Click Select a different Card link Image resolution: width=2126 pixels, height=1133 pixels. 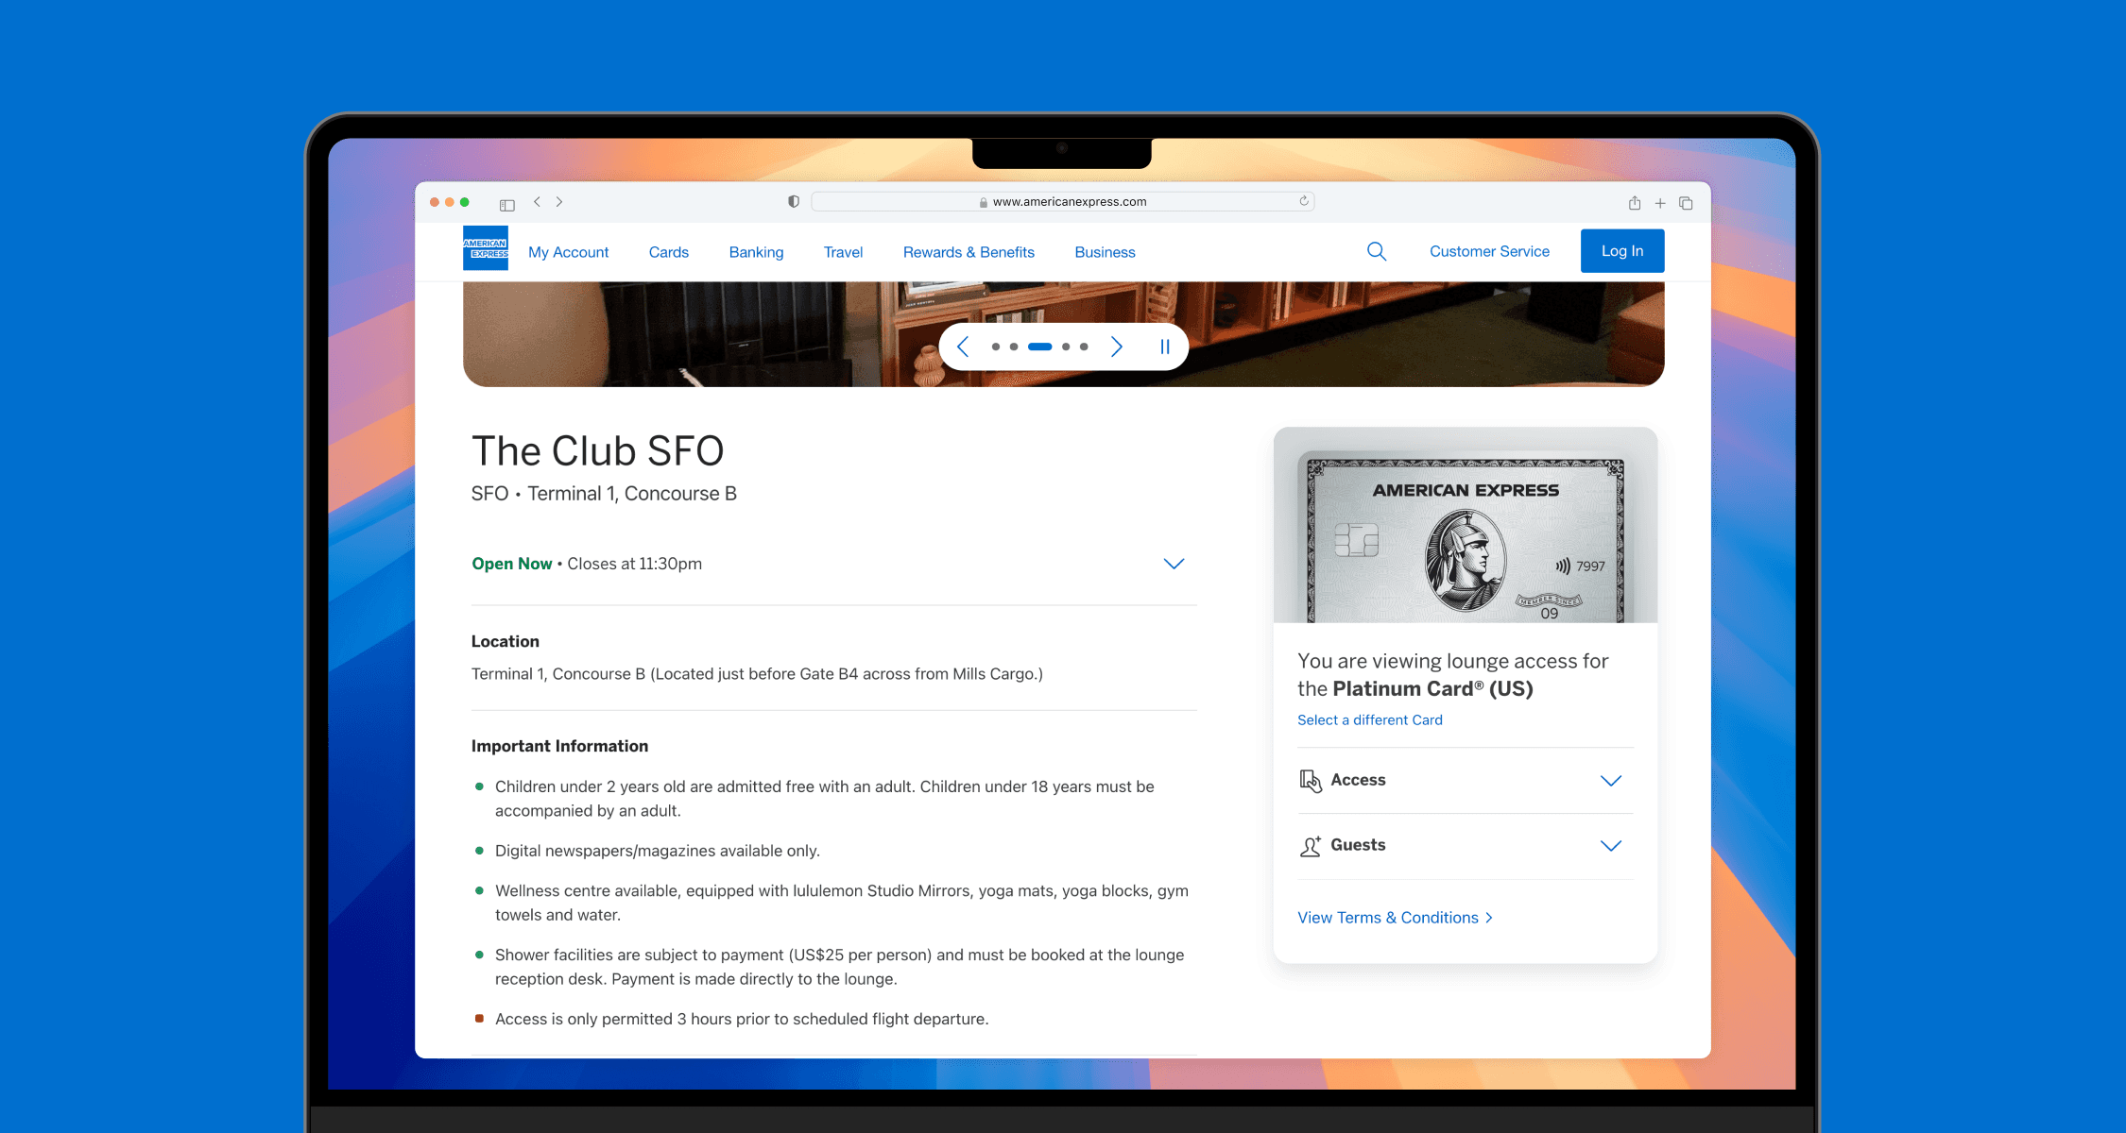pos(1370,719)
